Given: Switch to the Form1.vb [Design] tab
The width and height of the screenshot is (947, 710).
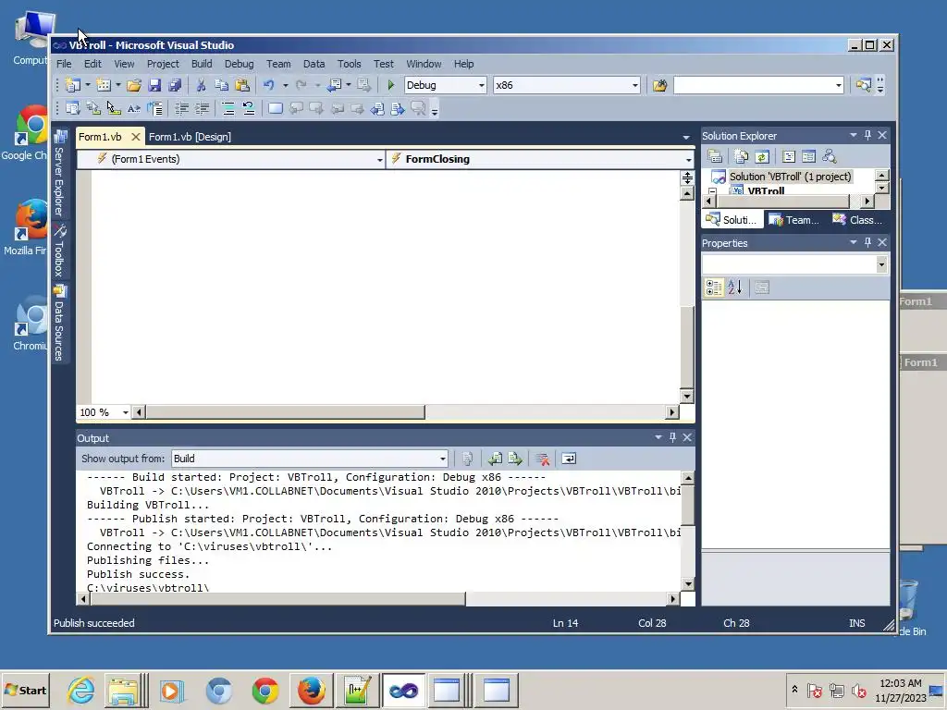Looking at the screenshot, I should click(x=190, y=137).
